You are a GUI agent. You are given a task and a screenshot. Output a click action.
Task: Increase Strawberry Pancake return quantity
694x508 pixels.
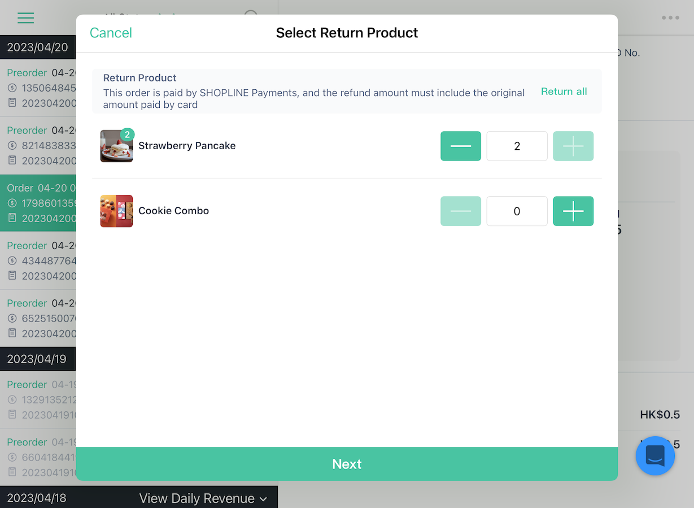click(x=573, y=146)
